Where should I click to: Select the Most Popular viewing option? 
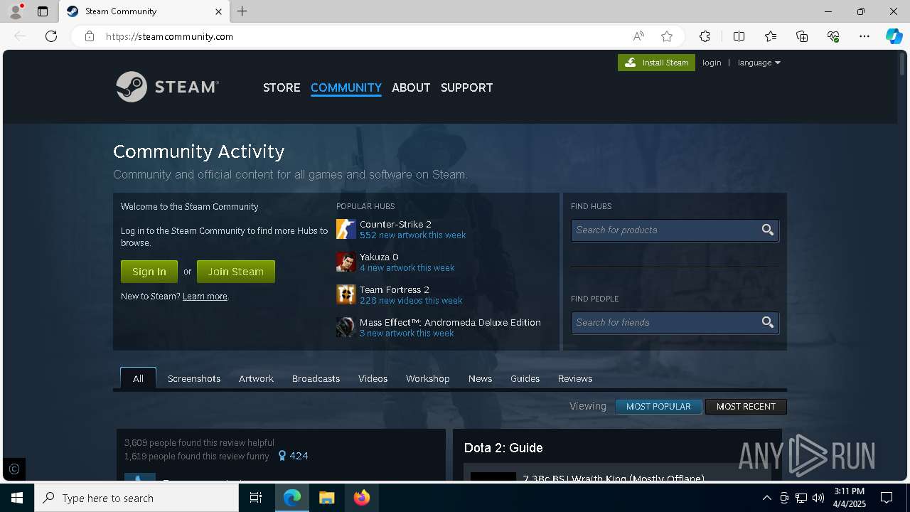[x=658, y=407]
